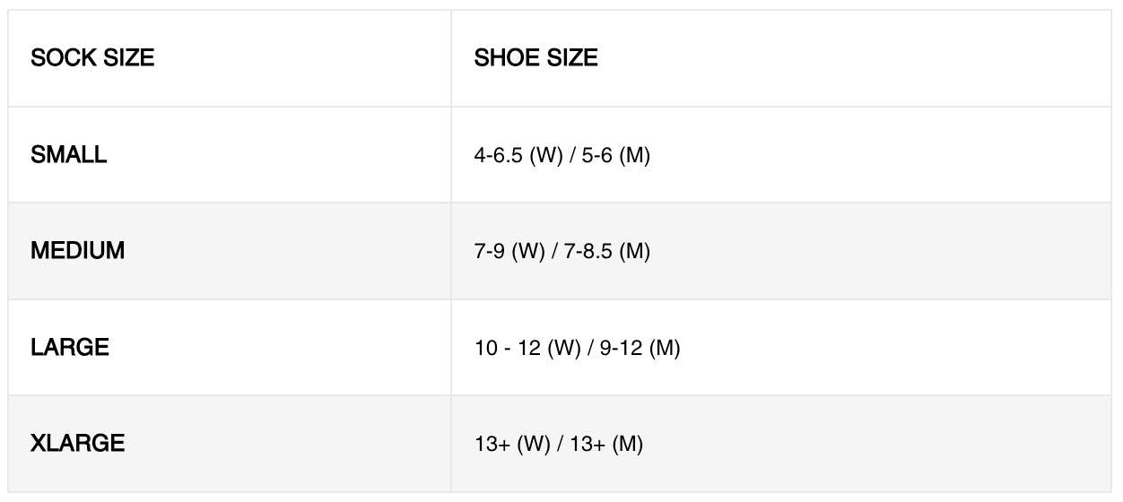Select the SMALL sock size label
Image resolution: width=1123 pixels, height=502 pixels.
69,155
